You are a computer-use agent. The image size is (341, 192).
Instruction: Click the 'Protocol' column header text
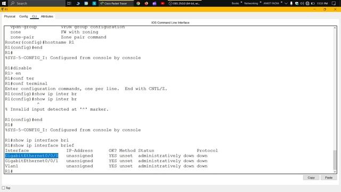[x=207, y=150]
